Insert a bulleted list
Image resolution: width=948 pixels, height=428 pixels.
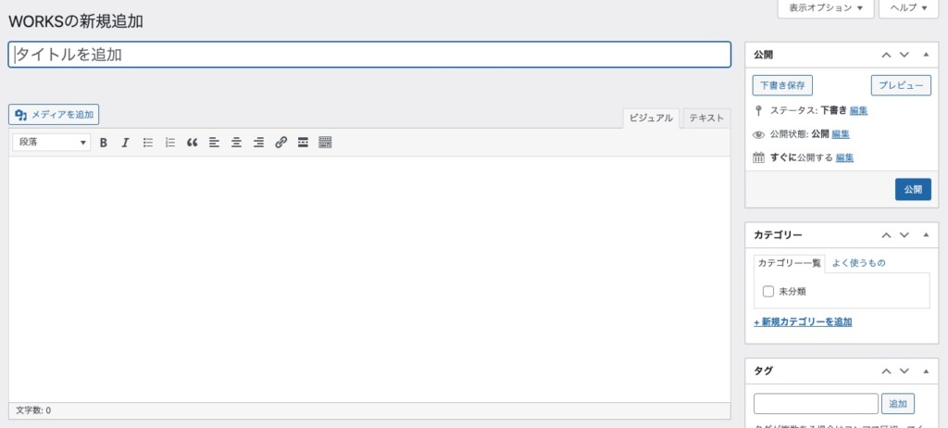(x=147, y=143)
